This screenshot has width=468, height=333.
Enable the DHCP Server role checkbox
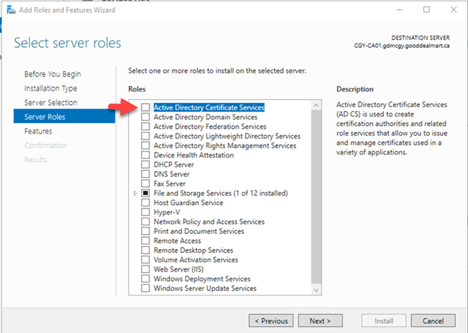(145, 164)
